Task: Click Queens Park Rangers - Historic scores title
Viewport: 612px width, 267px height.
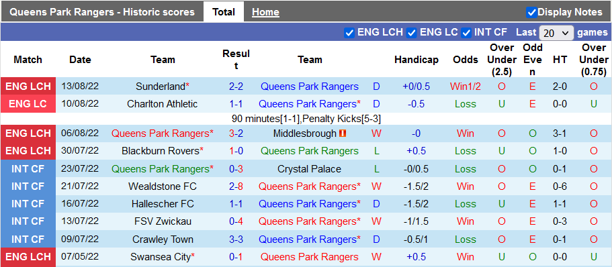Action: (x=102, y=12)
